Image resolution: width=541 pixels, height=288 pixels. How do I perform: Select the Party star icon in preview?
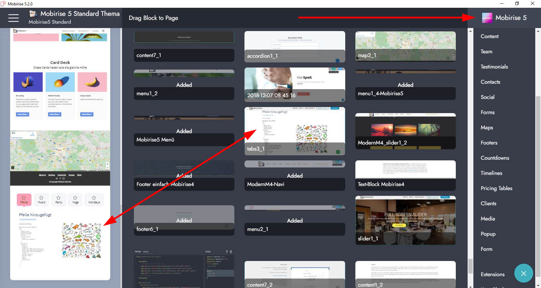coord(58,198)
